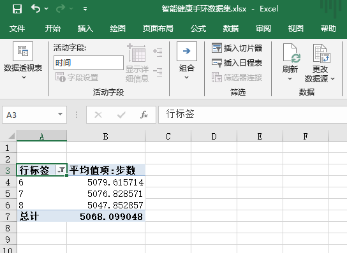Click the redo arrow icon

[61, 9]
